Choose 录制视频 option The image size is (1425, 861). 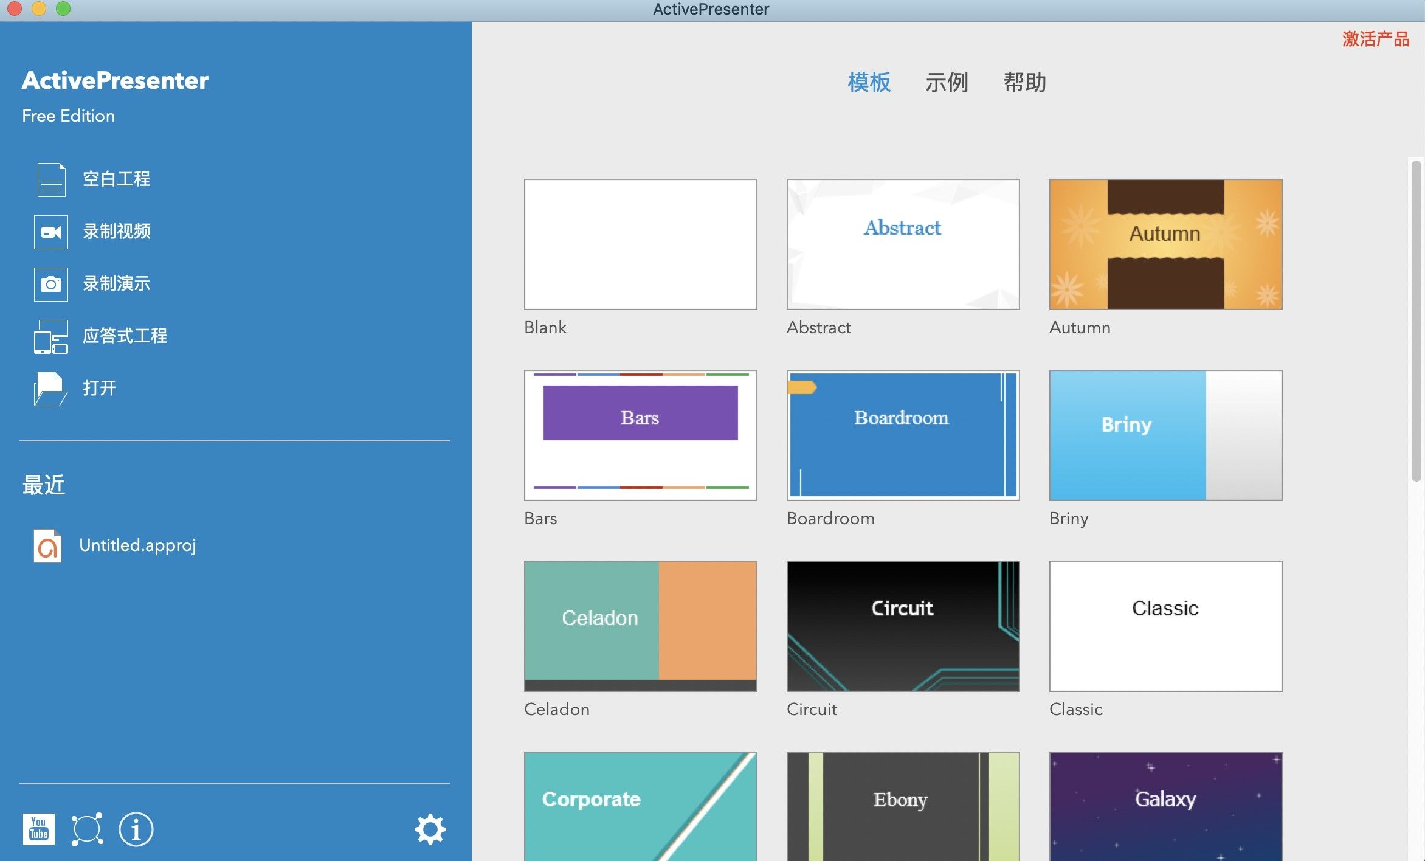117,232
